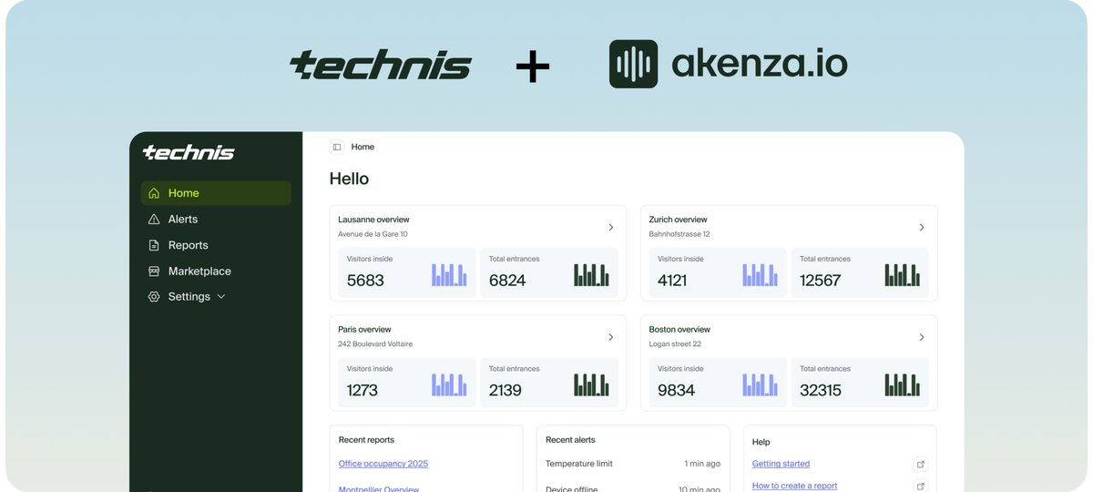Click Paris overview title
This screenshot has width=1093, height=492.
tap(364, 330)
